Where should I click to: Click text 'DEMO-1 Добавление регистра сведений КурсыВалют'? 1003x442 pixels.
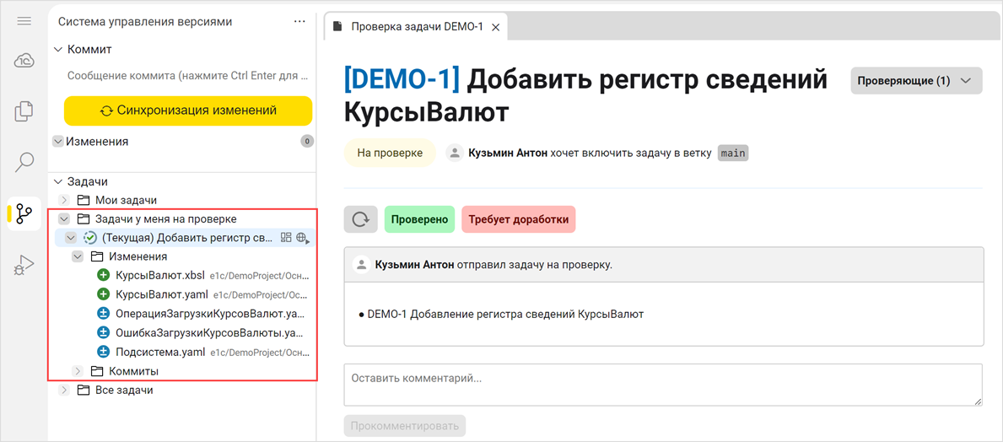[x=505, y=315]
